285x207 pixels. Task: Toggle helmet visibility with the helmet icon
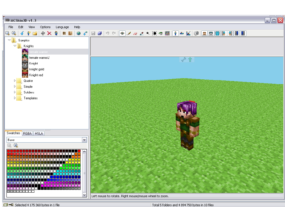click(x=211, y=33)
